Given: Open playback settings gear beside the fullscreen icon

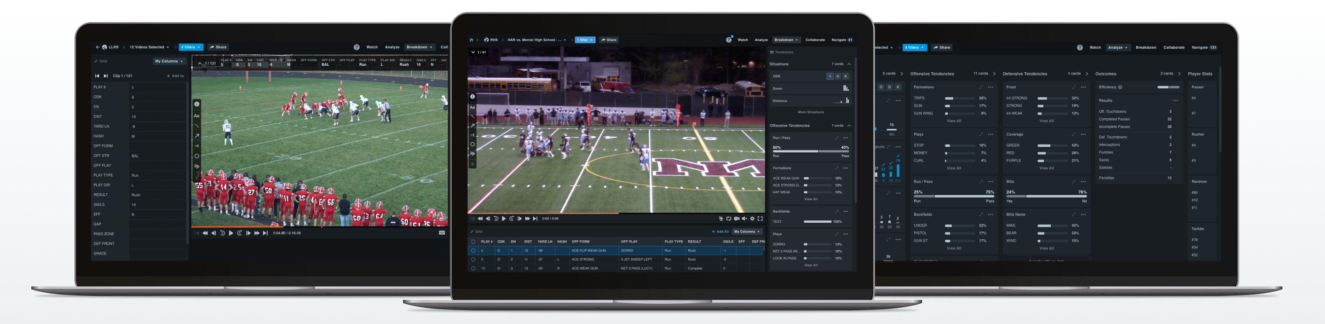Looking at the screenshot, I should (752, 219).
